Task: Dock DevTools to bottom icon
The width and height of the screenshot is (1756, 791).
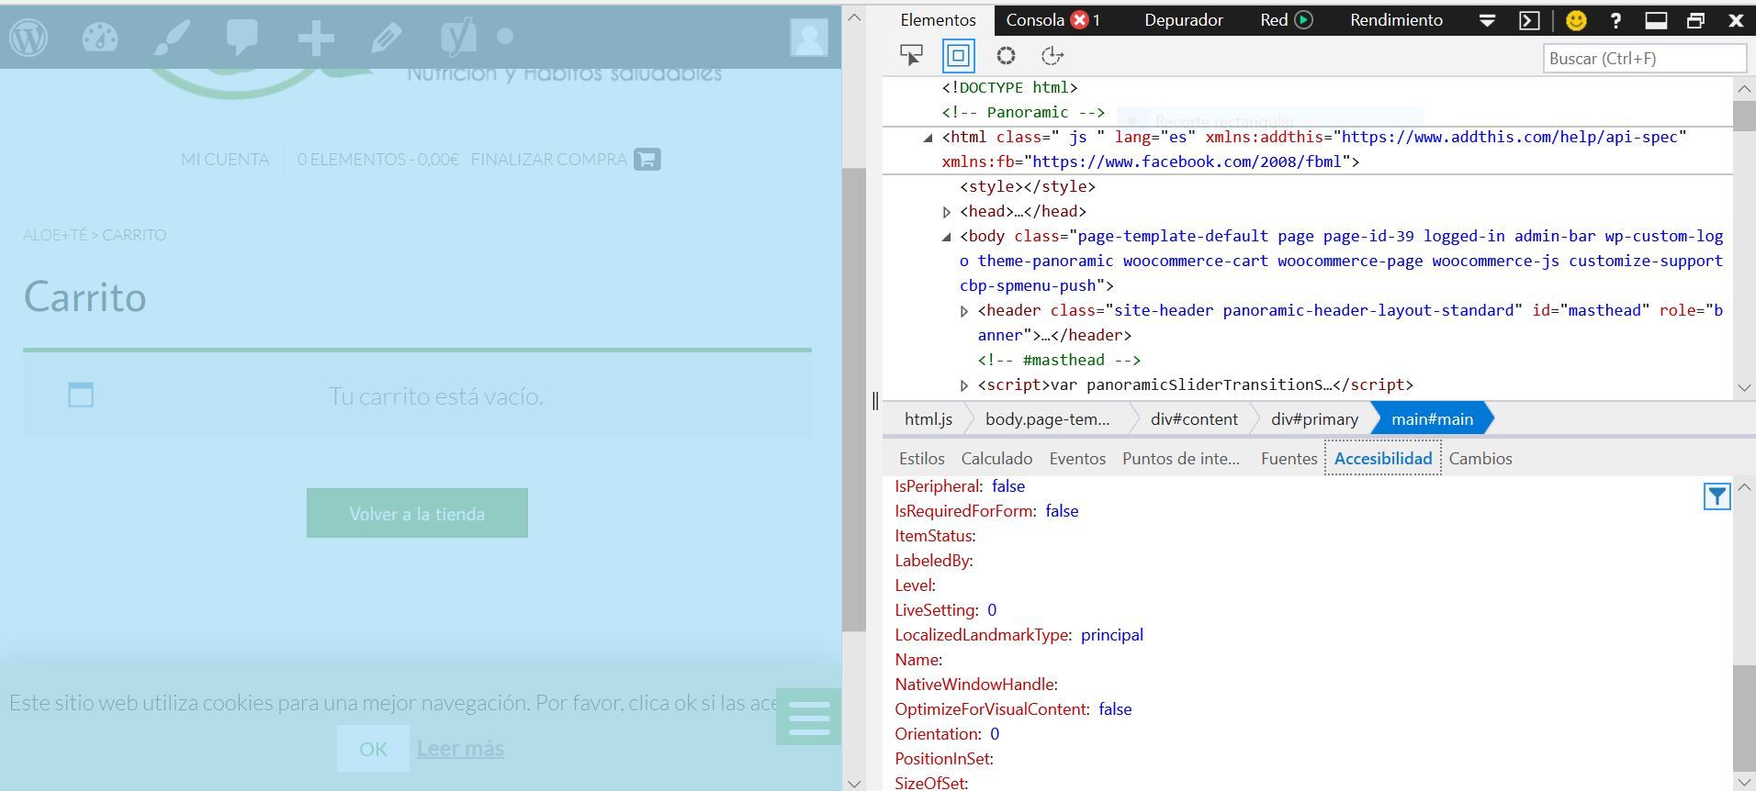Action: click(1656, 20)
